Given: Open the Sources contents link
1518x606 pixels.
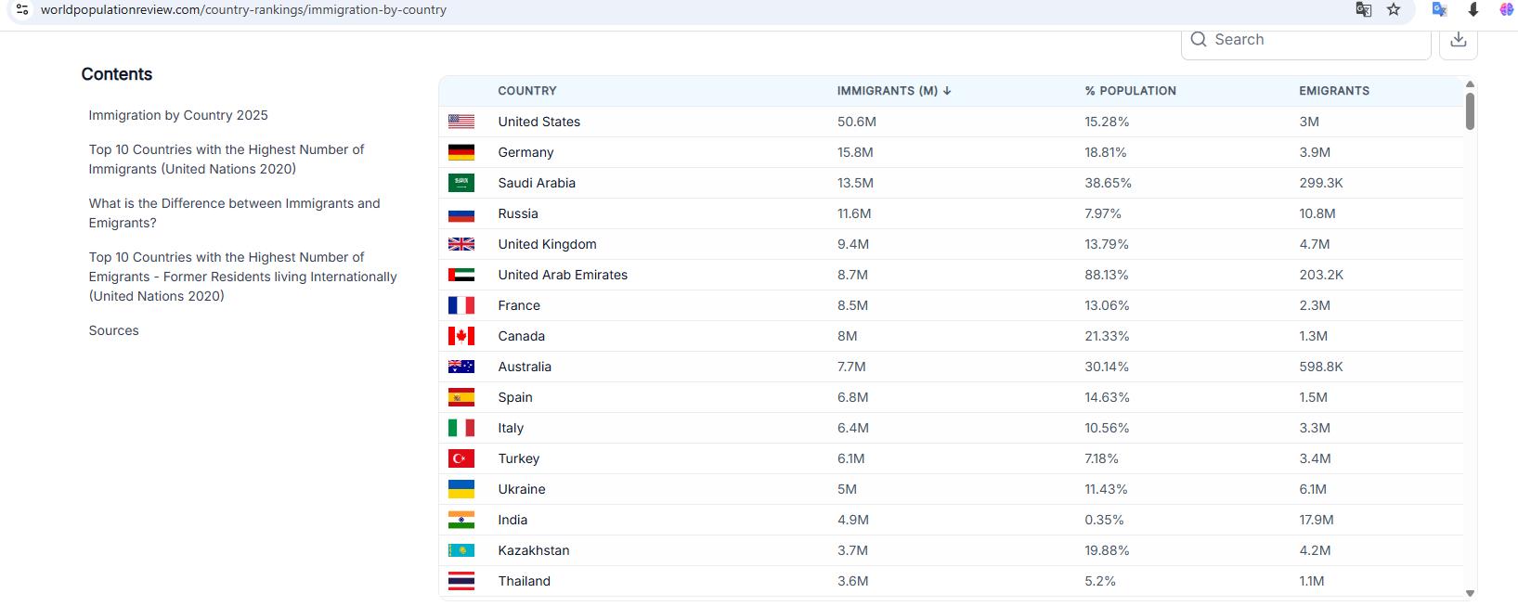Looking at the screenshot, I should pyautogui.click(x=113, y=330).
